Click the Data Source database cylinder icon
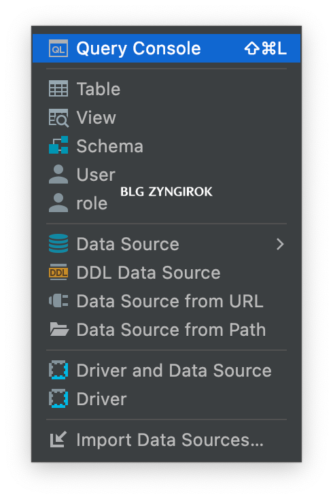 (58, 243)
